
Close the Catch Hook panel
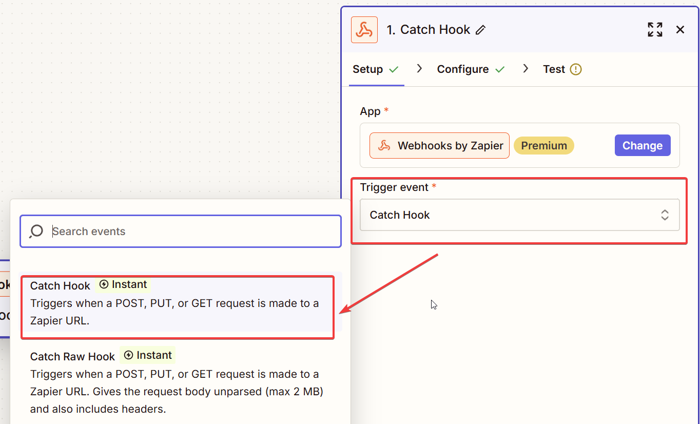click(x=680, y=30)
